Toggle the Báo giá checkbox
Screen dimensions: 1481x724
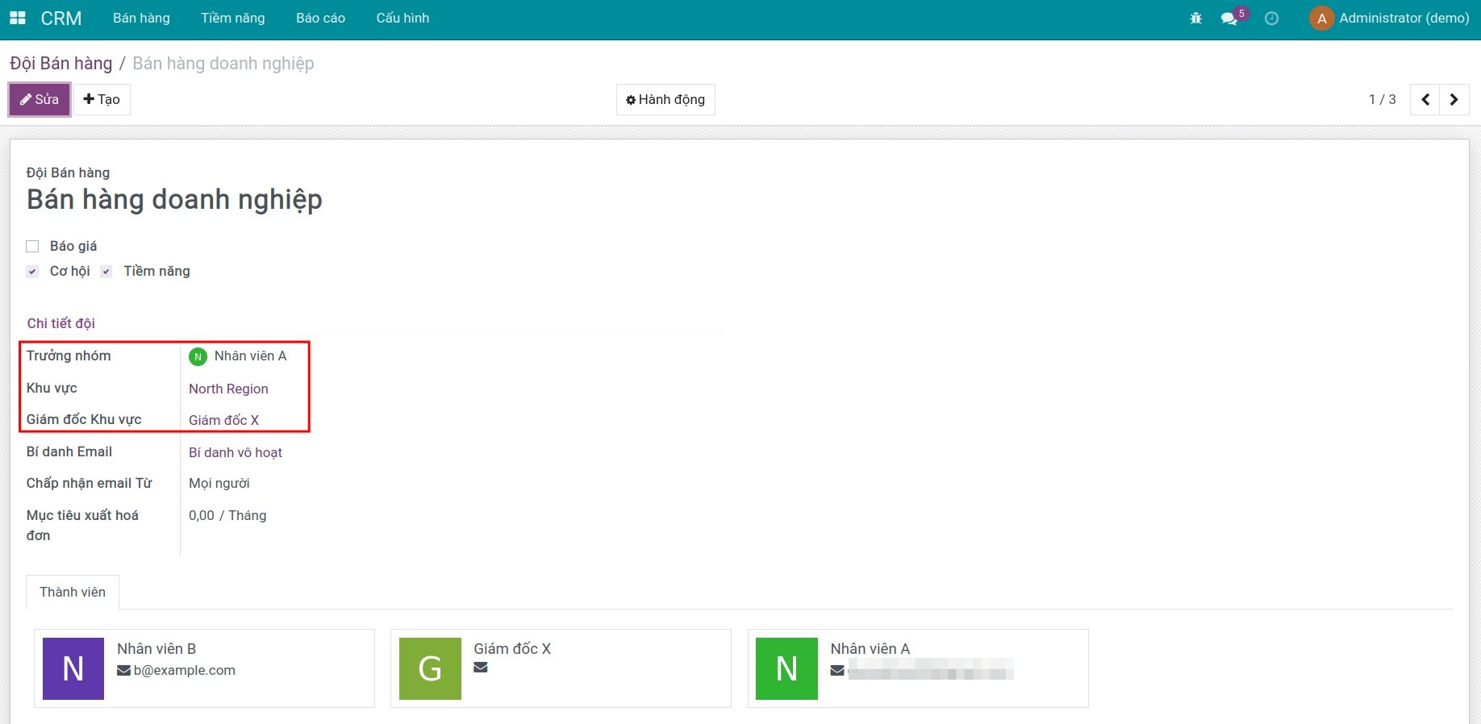(x=32, y=246)
